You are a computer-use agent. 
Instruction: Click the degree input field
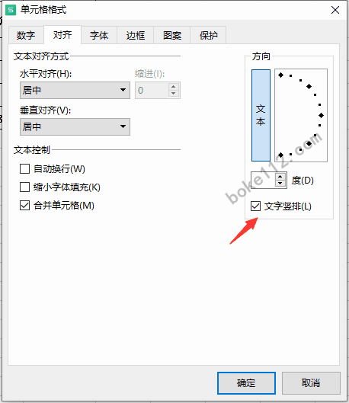click(263, 180)
